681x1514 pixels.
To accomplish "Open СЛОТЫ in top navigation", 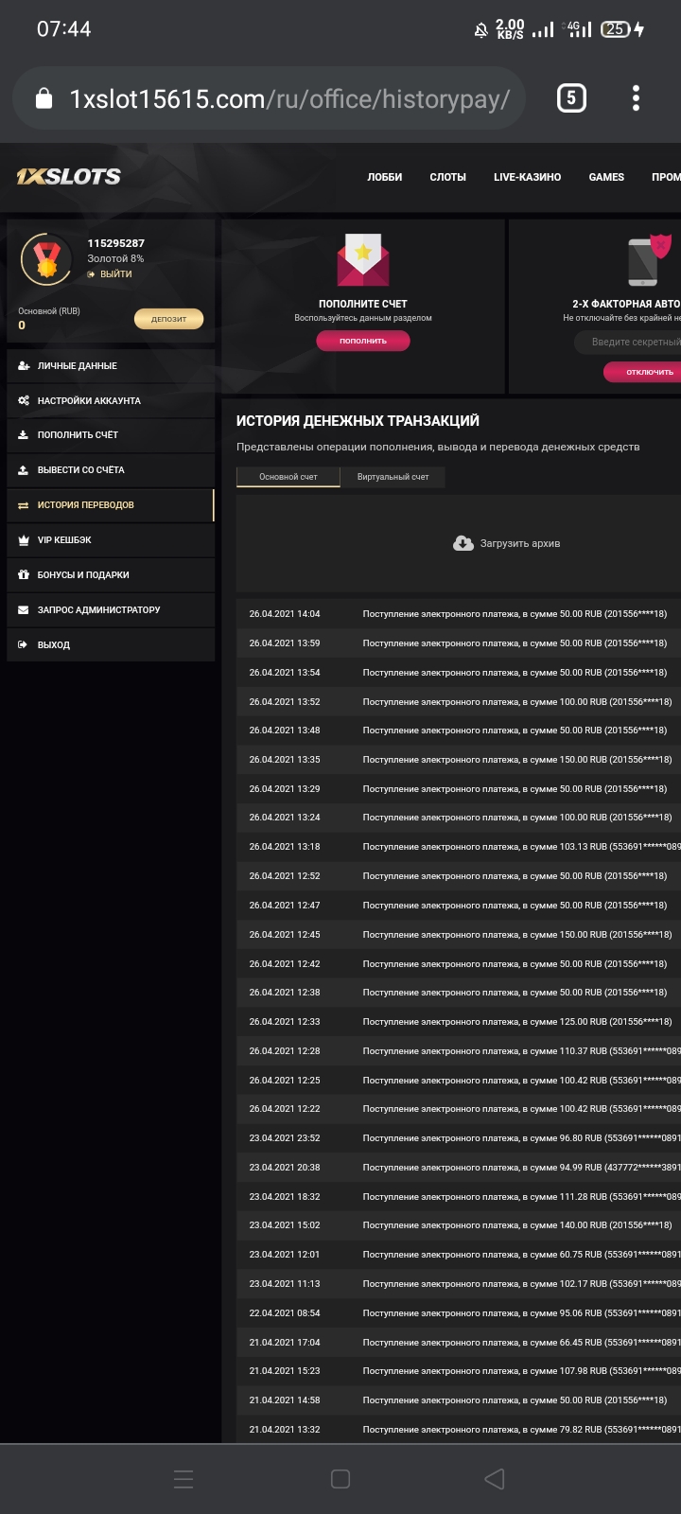I will pos(447,177).
